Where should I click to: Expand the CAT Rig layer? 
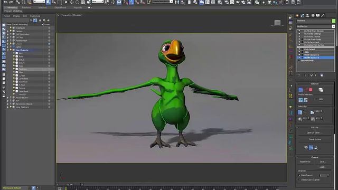8,37
